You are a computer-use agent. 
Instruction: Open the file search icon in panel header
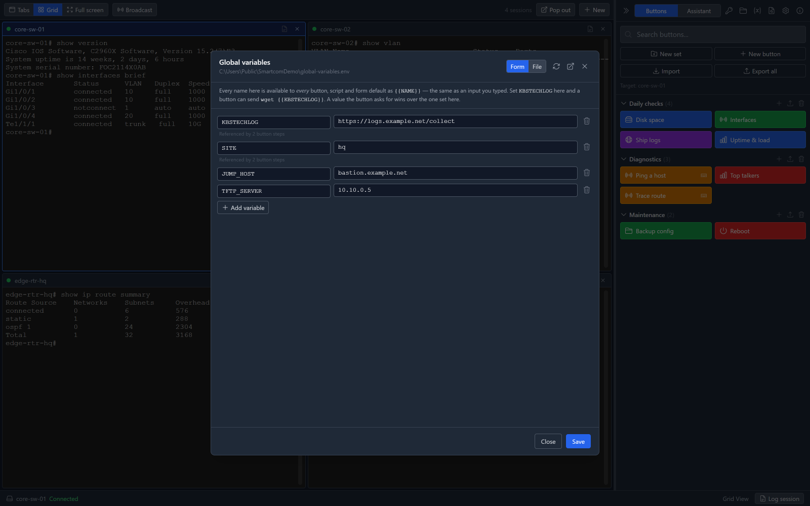[772, 11]
